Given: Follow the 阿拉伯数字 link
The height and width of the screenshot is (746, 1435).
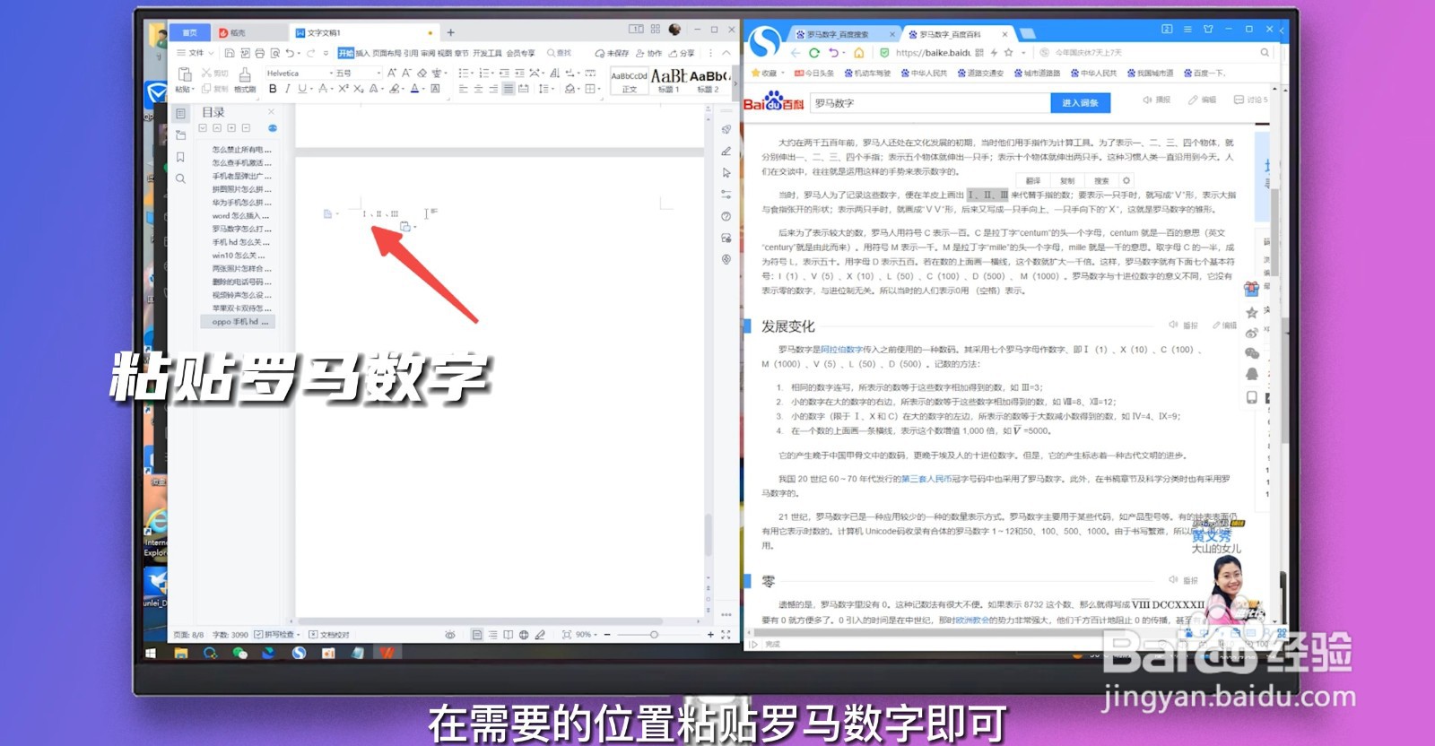Looking at the screenshot, I should [841, 350].
